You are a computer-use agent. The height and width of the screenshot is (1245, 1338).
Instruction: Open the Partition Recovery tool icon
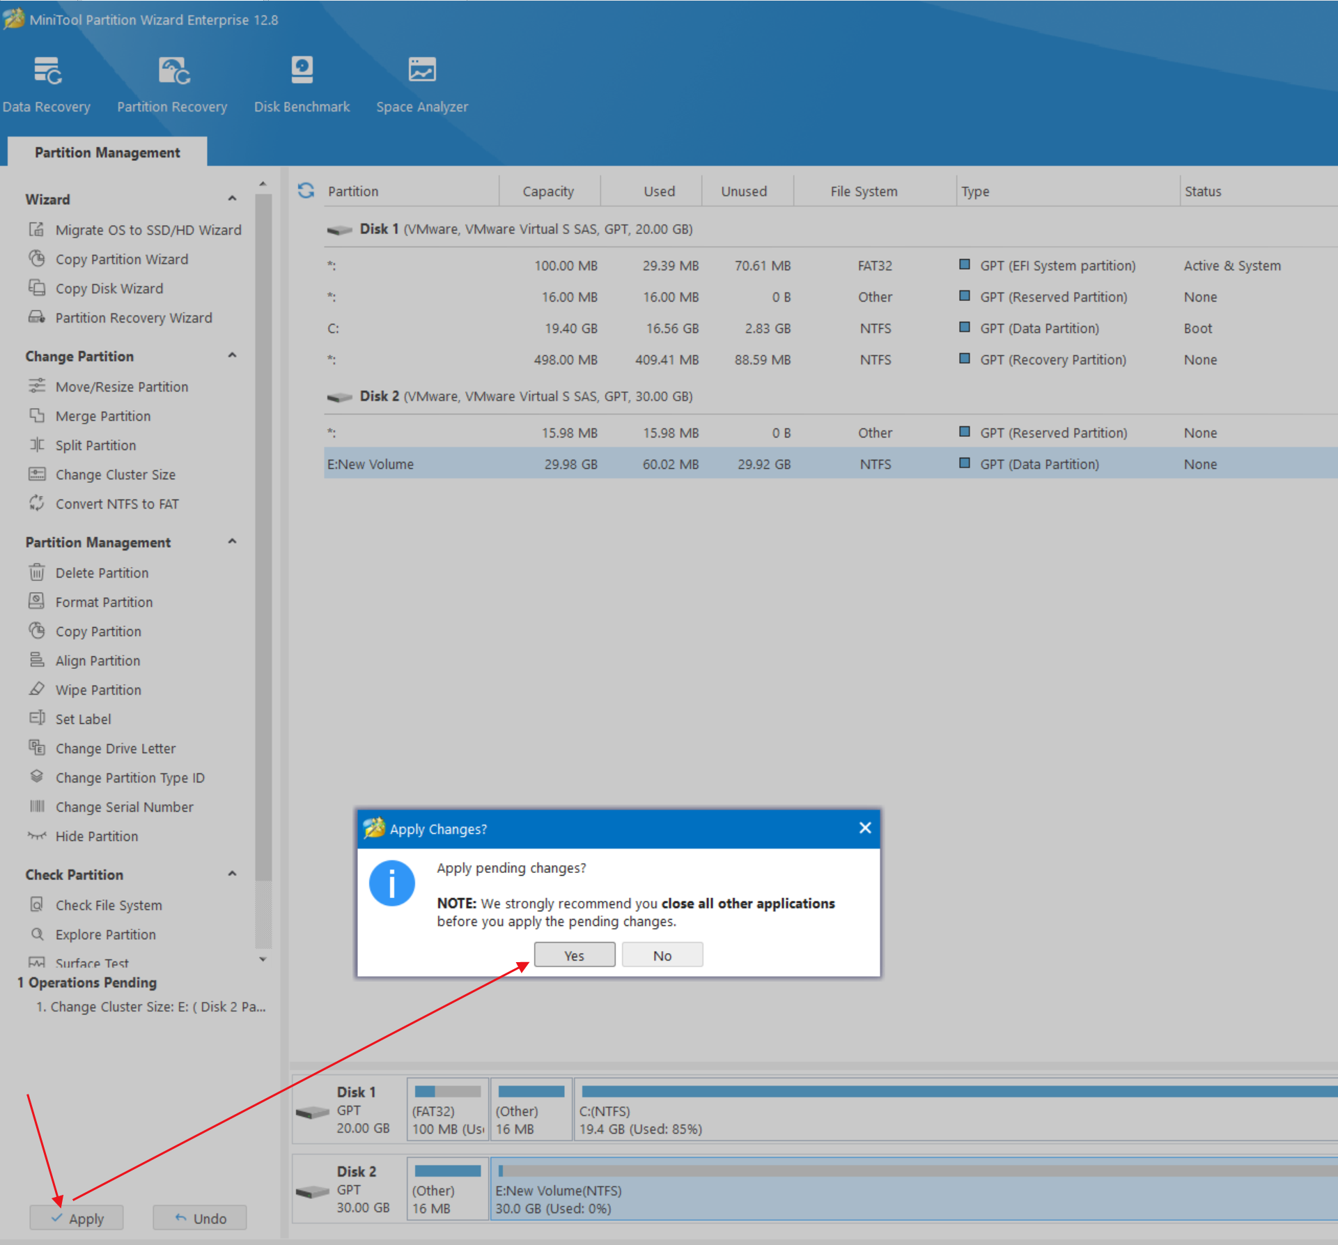pyautogui.click(x=173, y=71)
